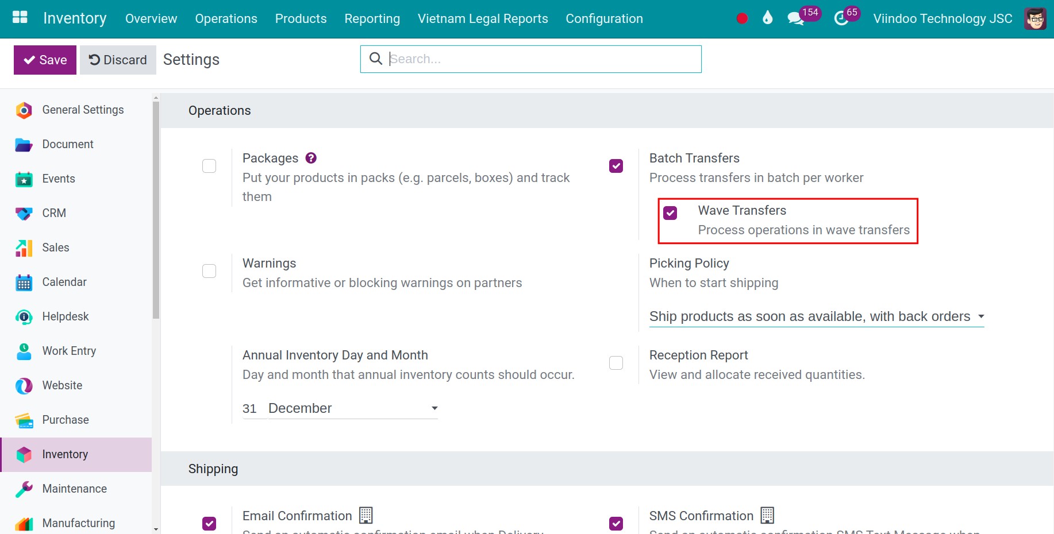Viewport: 1054px width, 534px height.
Task: Select Sales settings in the sidebar
Action: tap(76, 247)
